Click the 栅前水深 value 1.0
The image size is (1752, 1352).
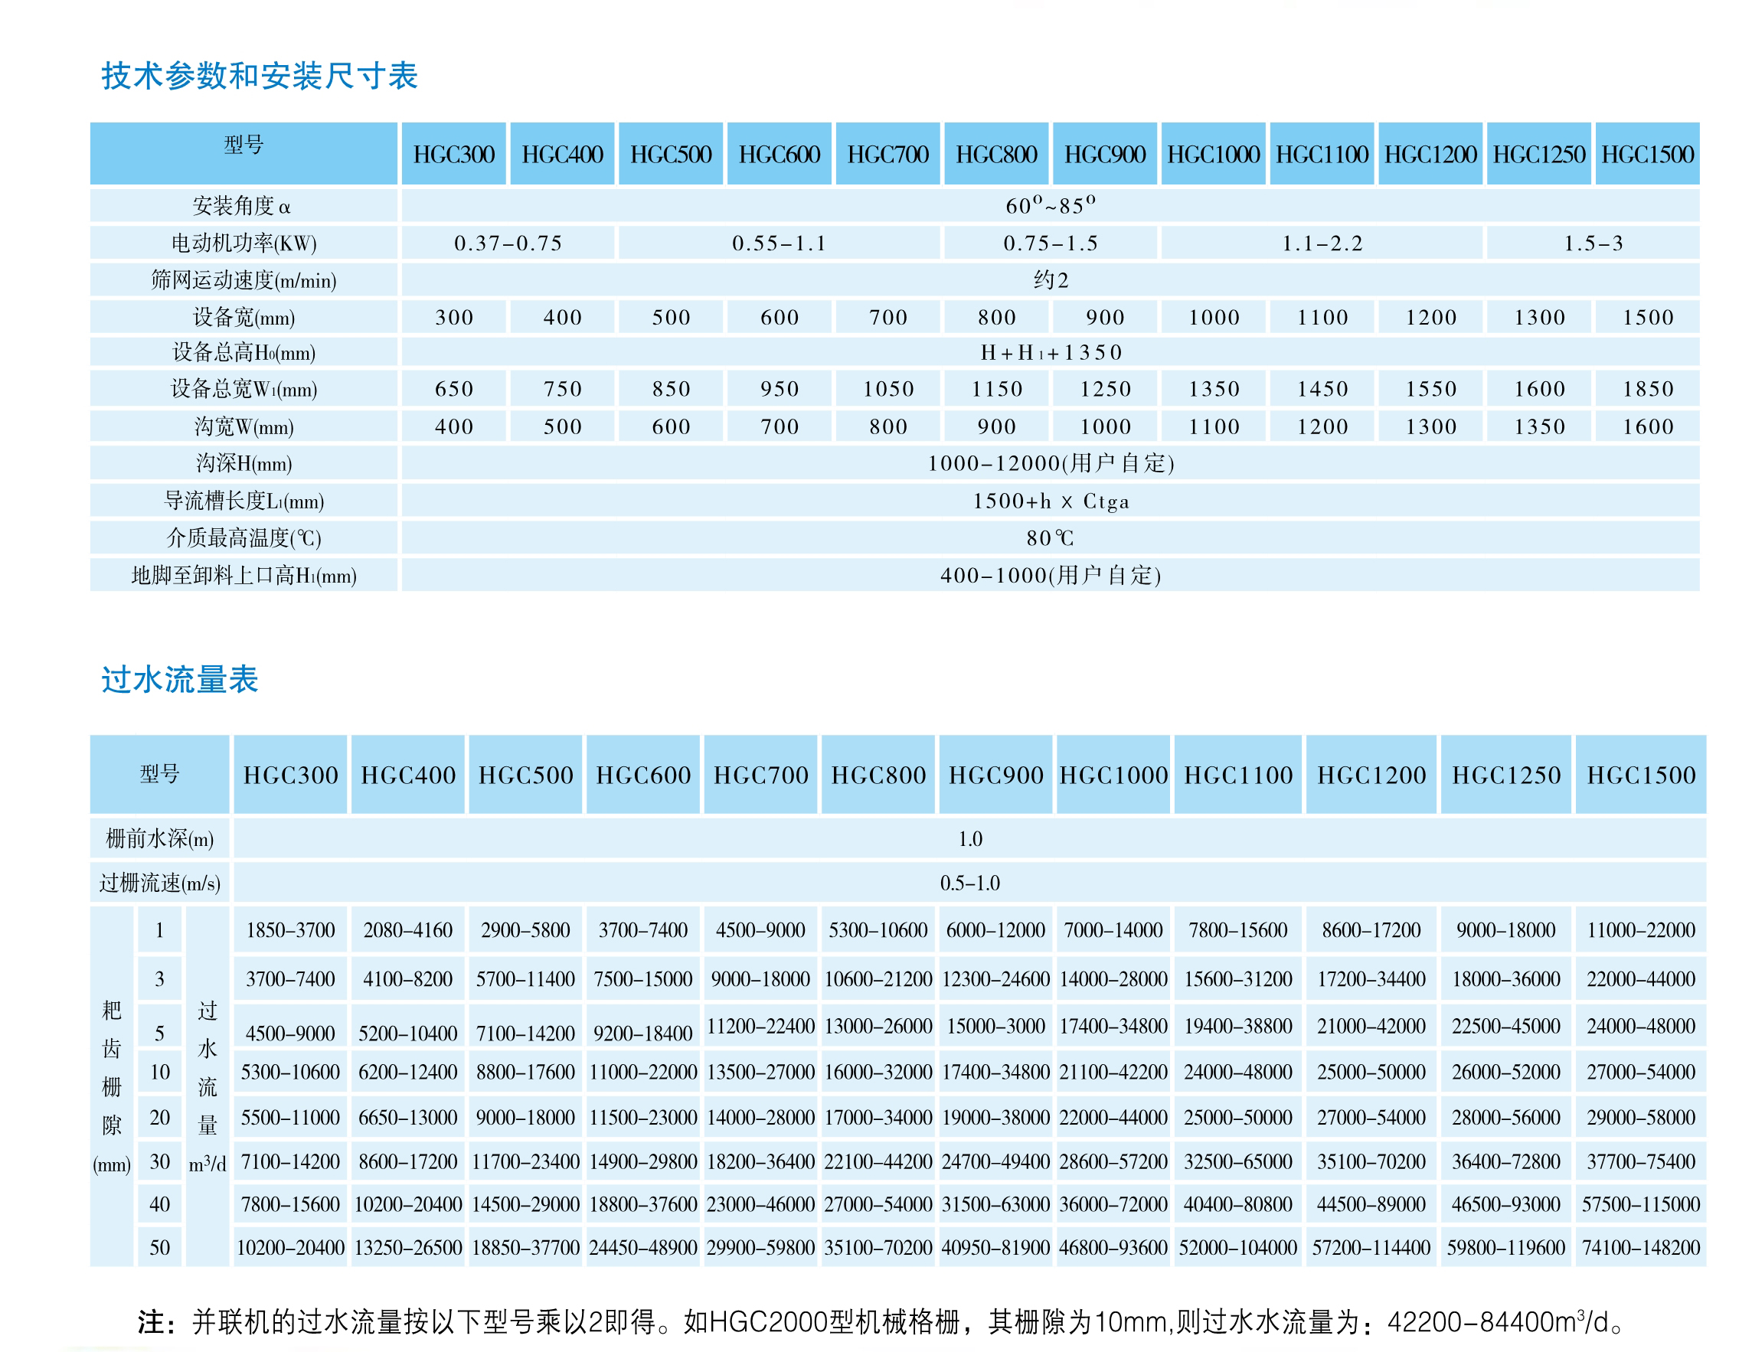tap(969, 839)
